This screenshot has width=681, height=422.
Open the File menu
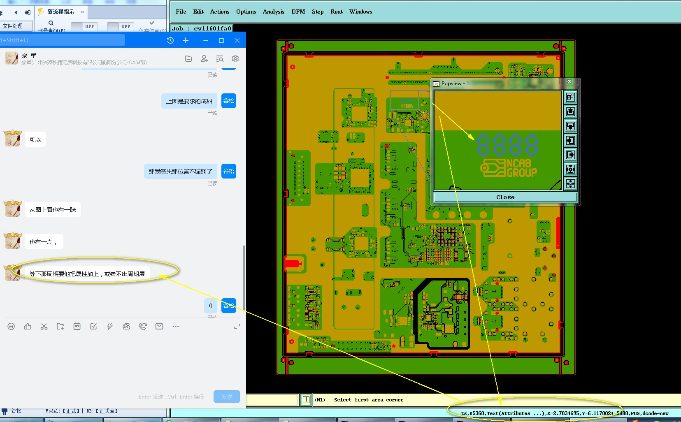pyautogui.click(x=181, y=12)
